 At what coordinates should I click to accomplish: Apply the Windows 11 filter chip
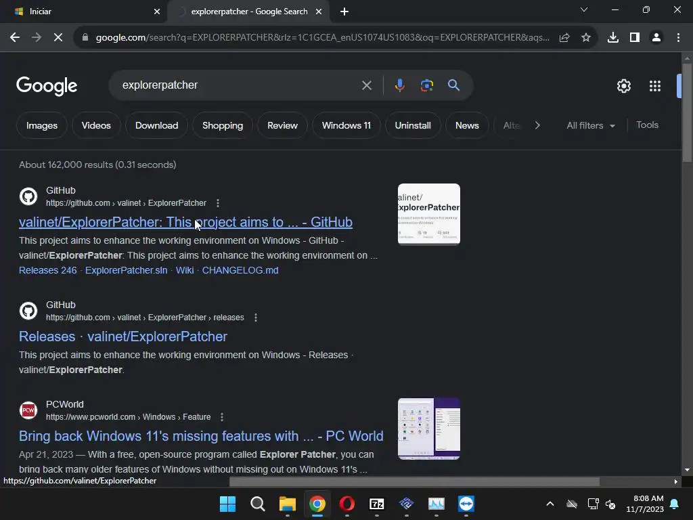click(x=346, y=125)
